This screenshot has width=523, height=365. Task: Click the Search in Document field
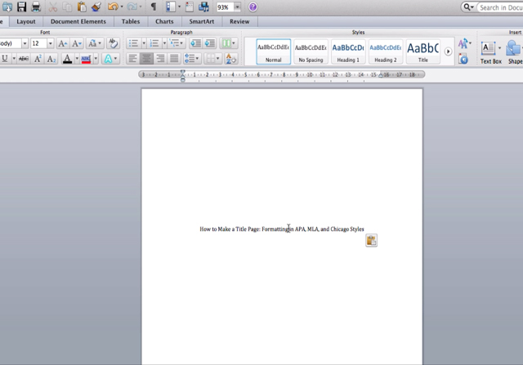500,7
